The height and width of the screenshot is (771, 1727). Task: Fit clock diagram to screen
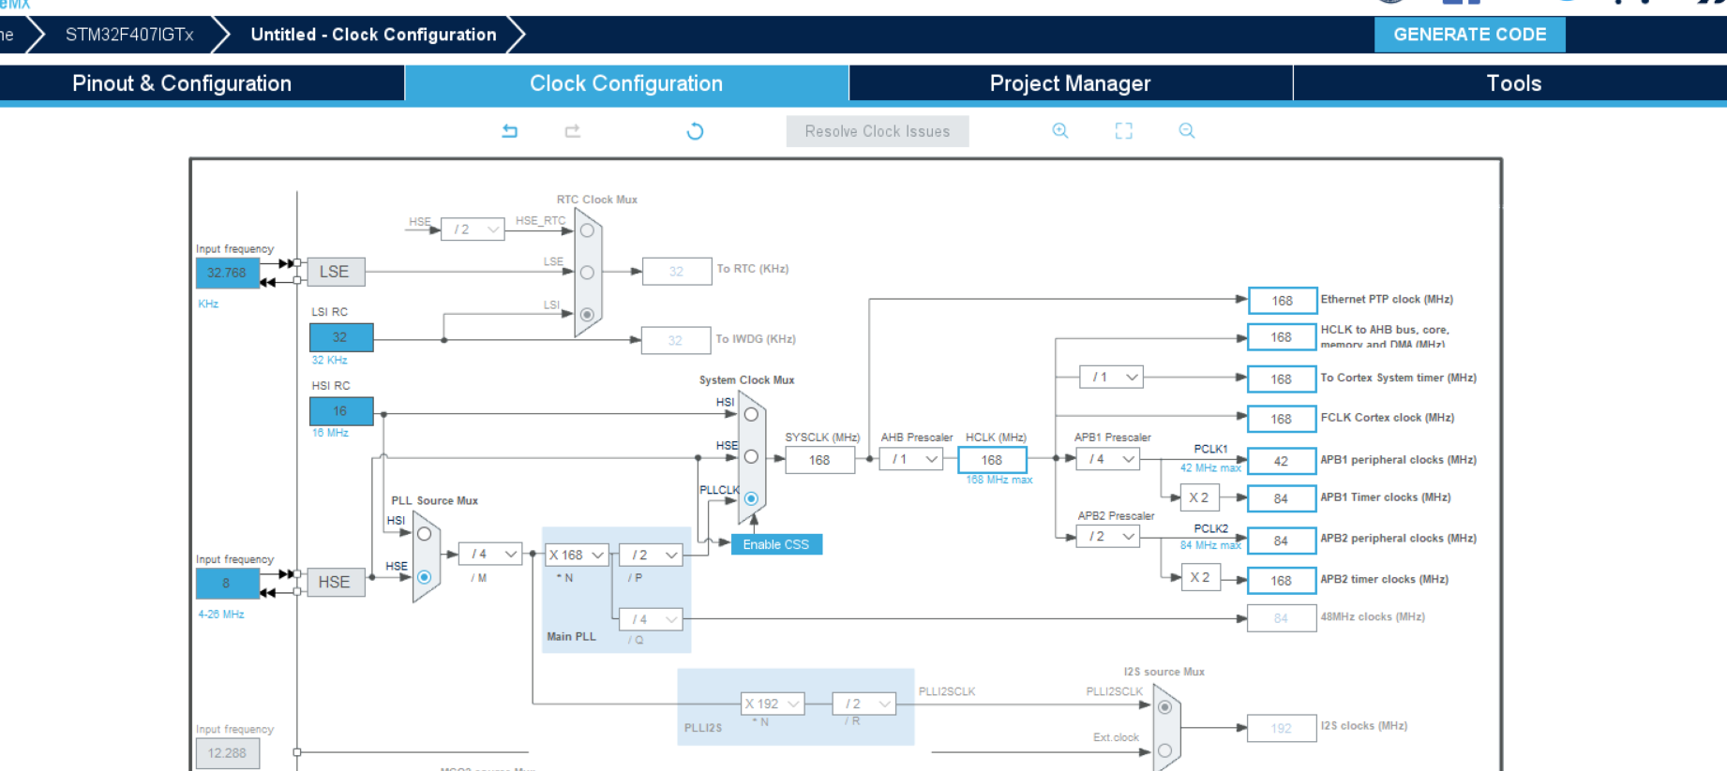1123,131
